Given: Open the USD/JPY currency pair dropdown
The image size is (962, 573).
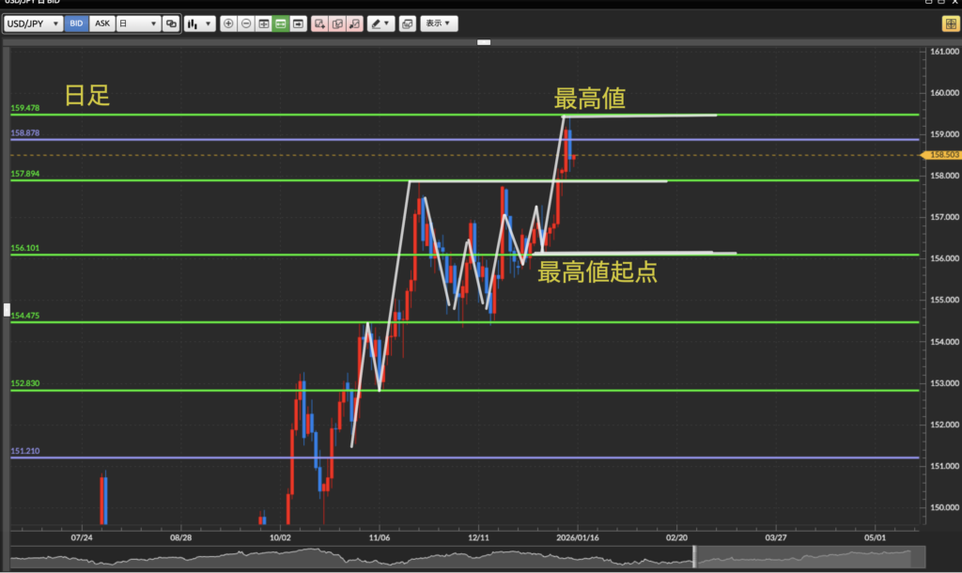Looking at the screenshot, I should tap(33, 23).
